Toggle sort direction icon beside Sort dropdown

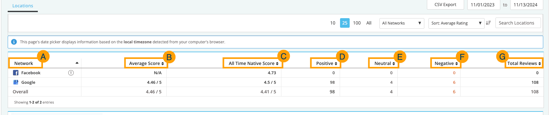coord(488,23)
